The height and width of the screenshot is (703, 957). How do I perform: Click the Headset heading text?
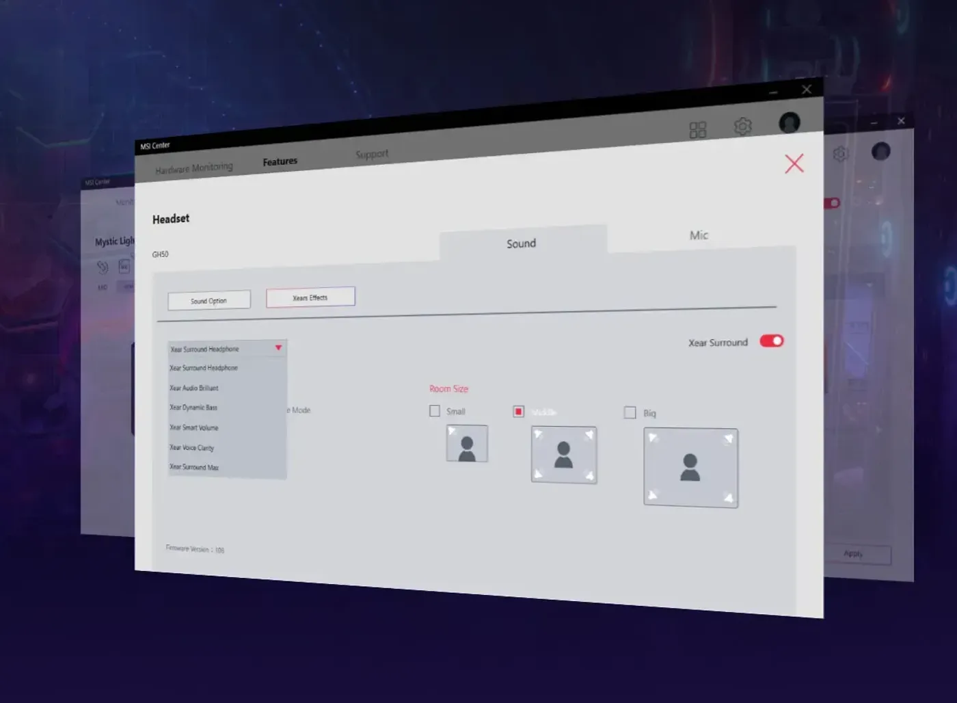pos(171,219)
